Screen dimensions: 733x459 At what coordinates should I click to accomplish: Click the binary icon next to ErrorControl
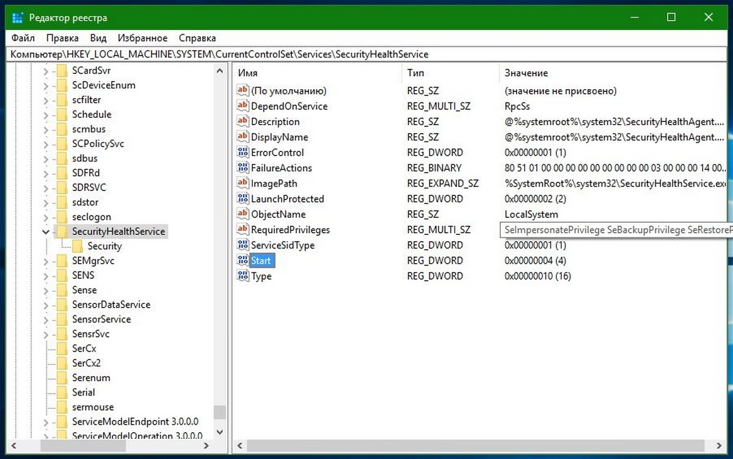coord(243,153)
